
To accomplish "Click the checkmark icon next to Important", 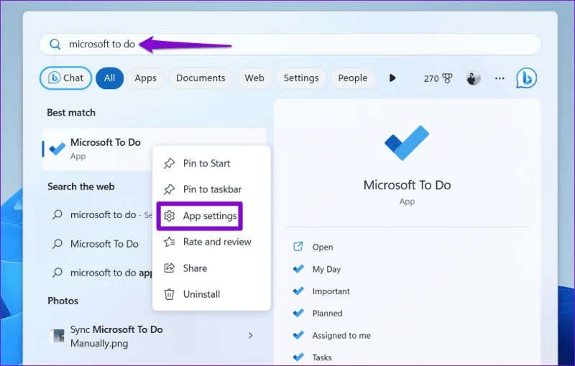I will point(298,291).
